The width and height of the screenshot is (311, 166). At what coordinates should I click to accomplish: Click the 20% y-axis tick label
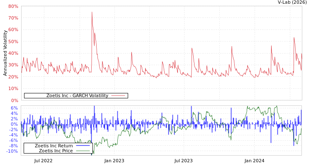click(x=13, y=77)
